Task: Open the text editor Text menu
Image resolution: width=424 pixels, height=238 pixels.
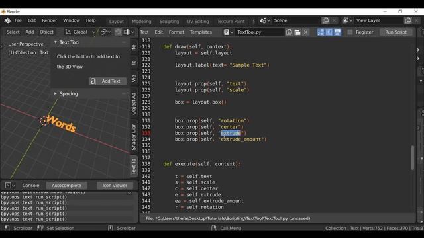Action: [144, 32]
